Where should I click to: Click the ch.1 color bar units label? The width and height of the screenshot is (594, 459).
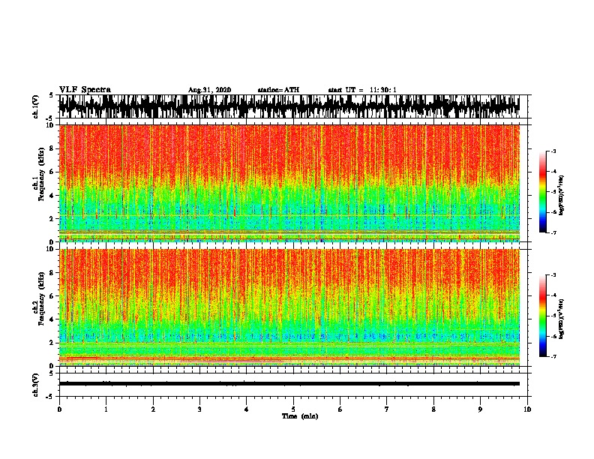(x=561, y=196)
